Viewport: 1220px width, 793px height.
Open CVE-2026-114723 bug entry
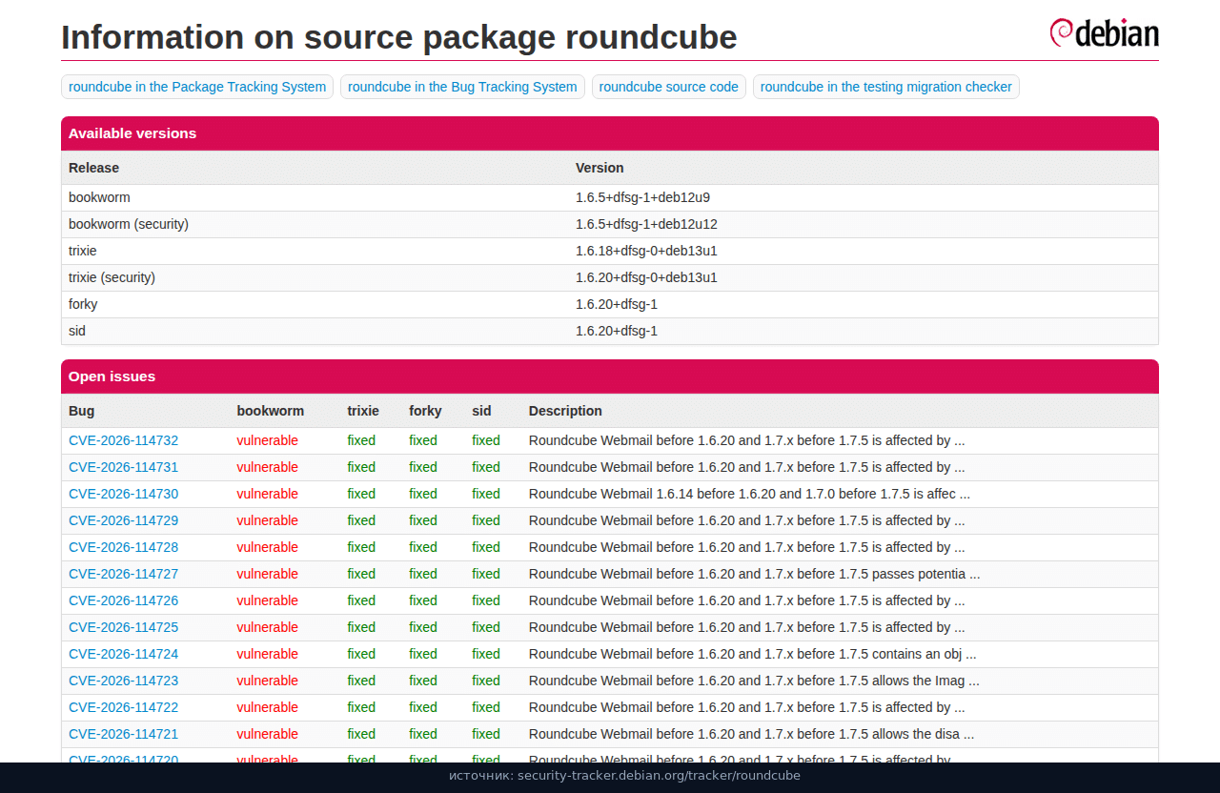[x=123, y=681]
